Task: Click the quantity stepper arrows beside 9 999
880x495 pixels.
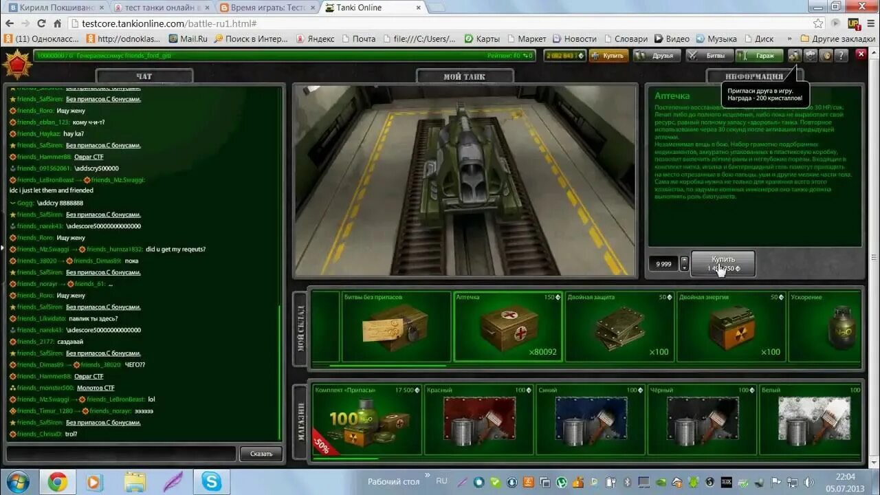Action: click(683, 263)
